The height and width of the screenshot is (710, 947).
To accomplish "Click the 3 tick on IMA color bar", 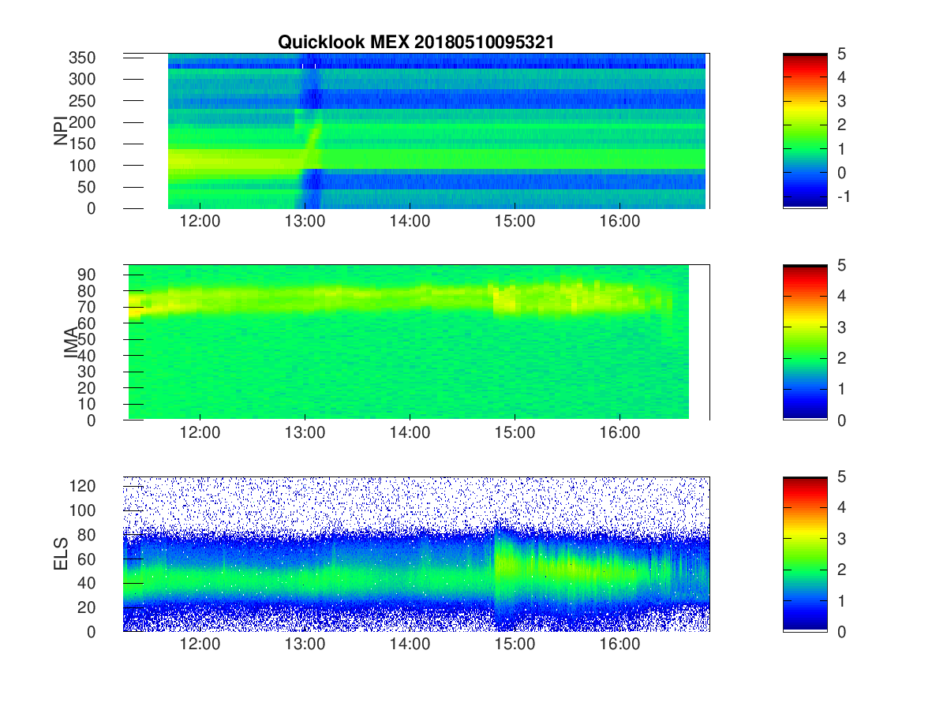I will 840,327.
